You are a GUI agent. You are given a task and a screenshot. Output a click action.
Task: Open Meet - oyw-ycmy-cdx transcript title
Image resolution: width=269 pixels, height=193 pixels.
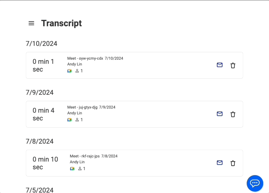[x=85, y=59]
